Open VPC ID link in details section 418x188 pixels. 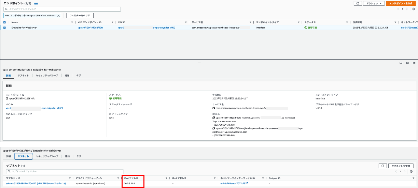[x=34, y=108]
